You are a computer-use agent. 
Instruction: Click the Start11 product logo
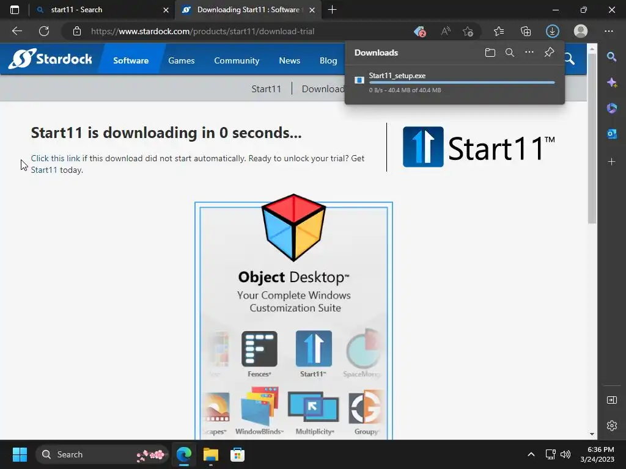pyautogui.click(x=479, y=147)
